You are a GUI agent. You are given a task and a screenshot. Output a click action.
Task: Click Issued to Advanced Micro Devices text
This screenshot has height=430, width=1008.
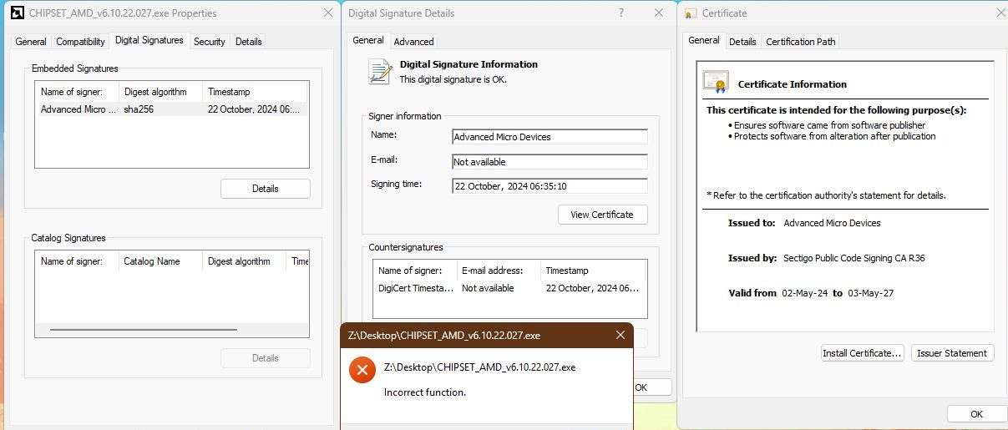832,223
